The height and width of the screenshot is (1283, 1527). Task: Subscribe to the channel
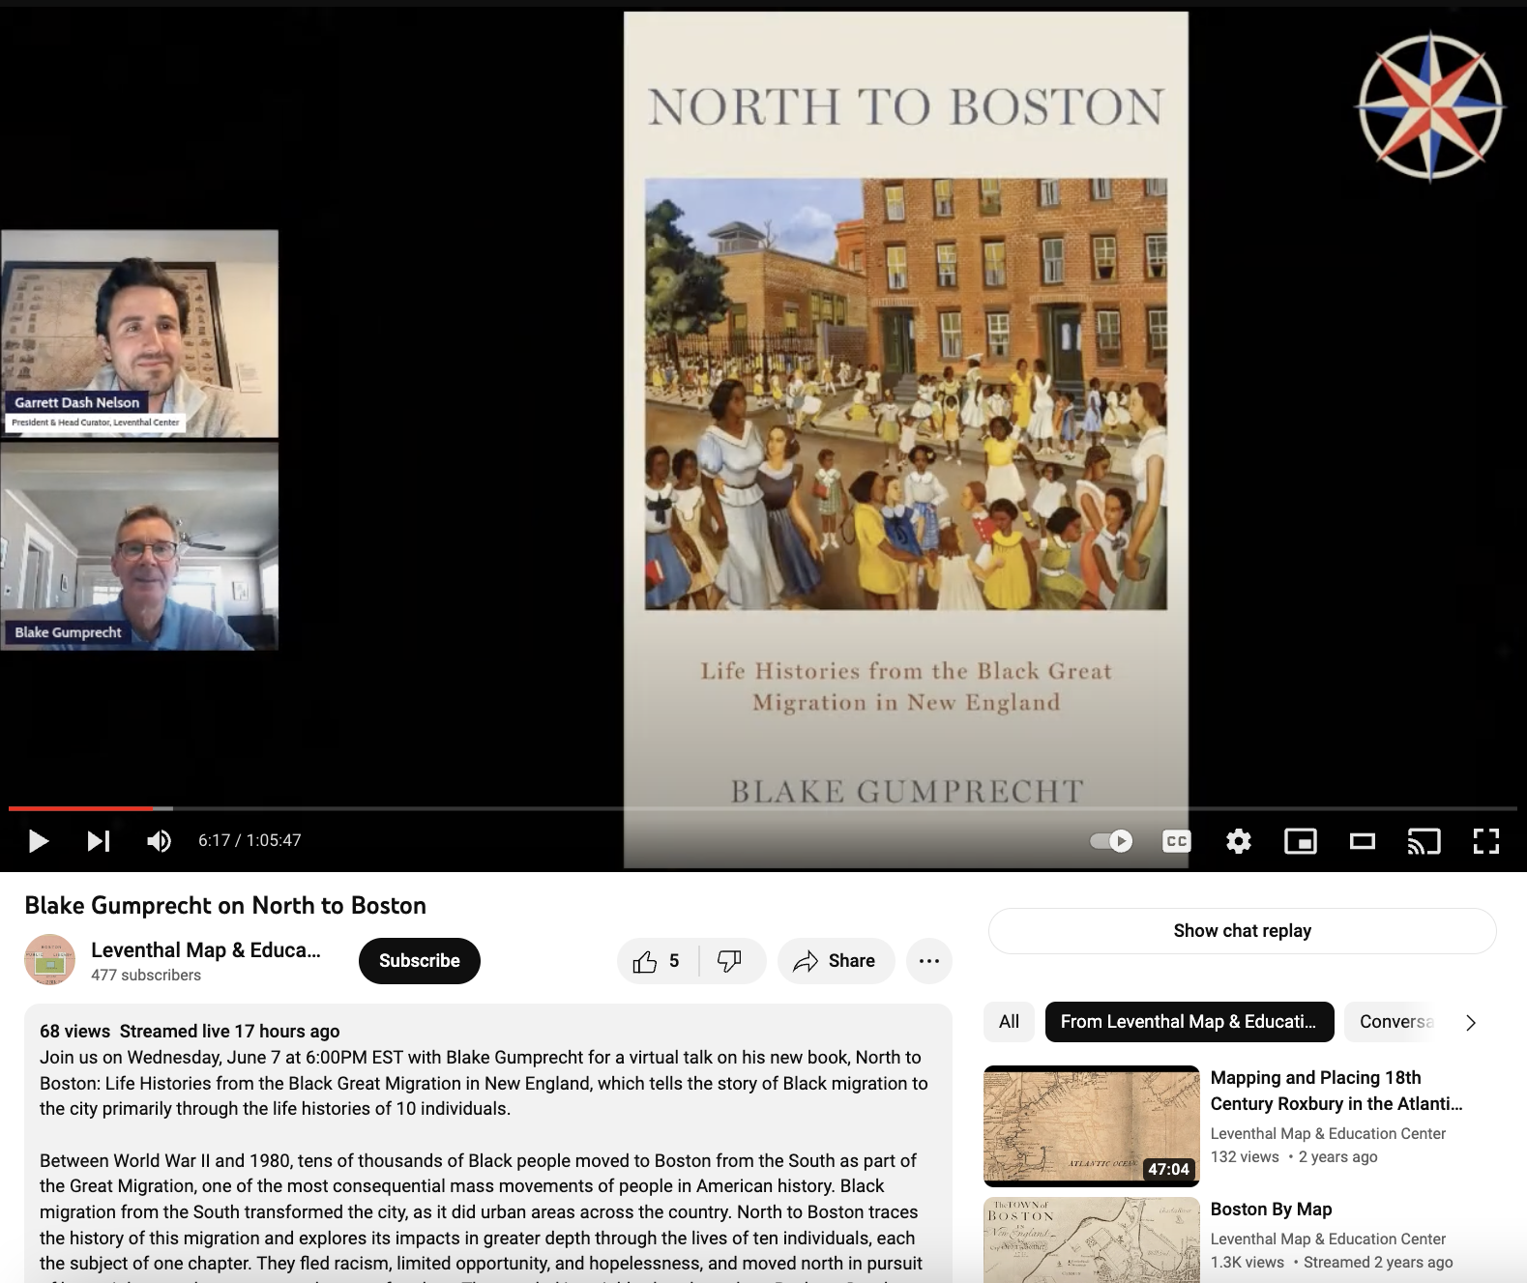tap(420, 961)
